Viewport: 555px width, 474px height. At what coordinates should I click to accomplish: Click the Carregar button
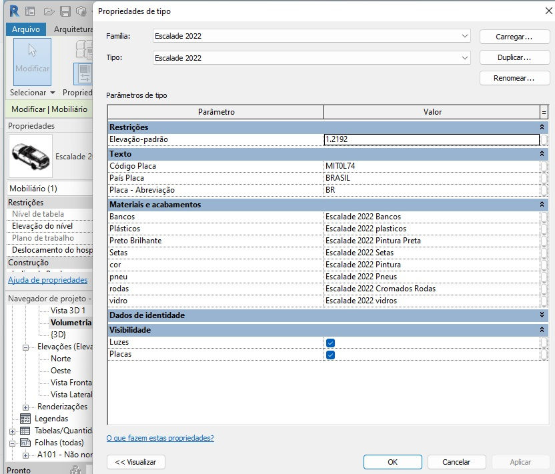514,37
